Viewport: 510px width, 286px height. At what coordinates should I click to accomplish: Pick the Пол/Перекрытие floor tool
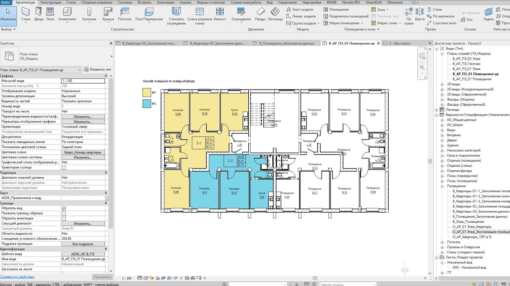coord(149,14)
